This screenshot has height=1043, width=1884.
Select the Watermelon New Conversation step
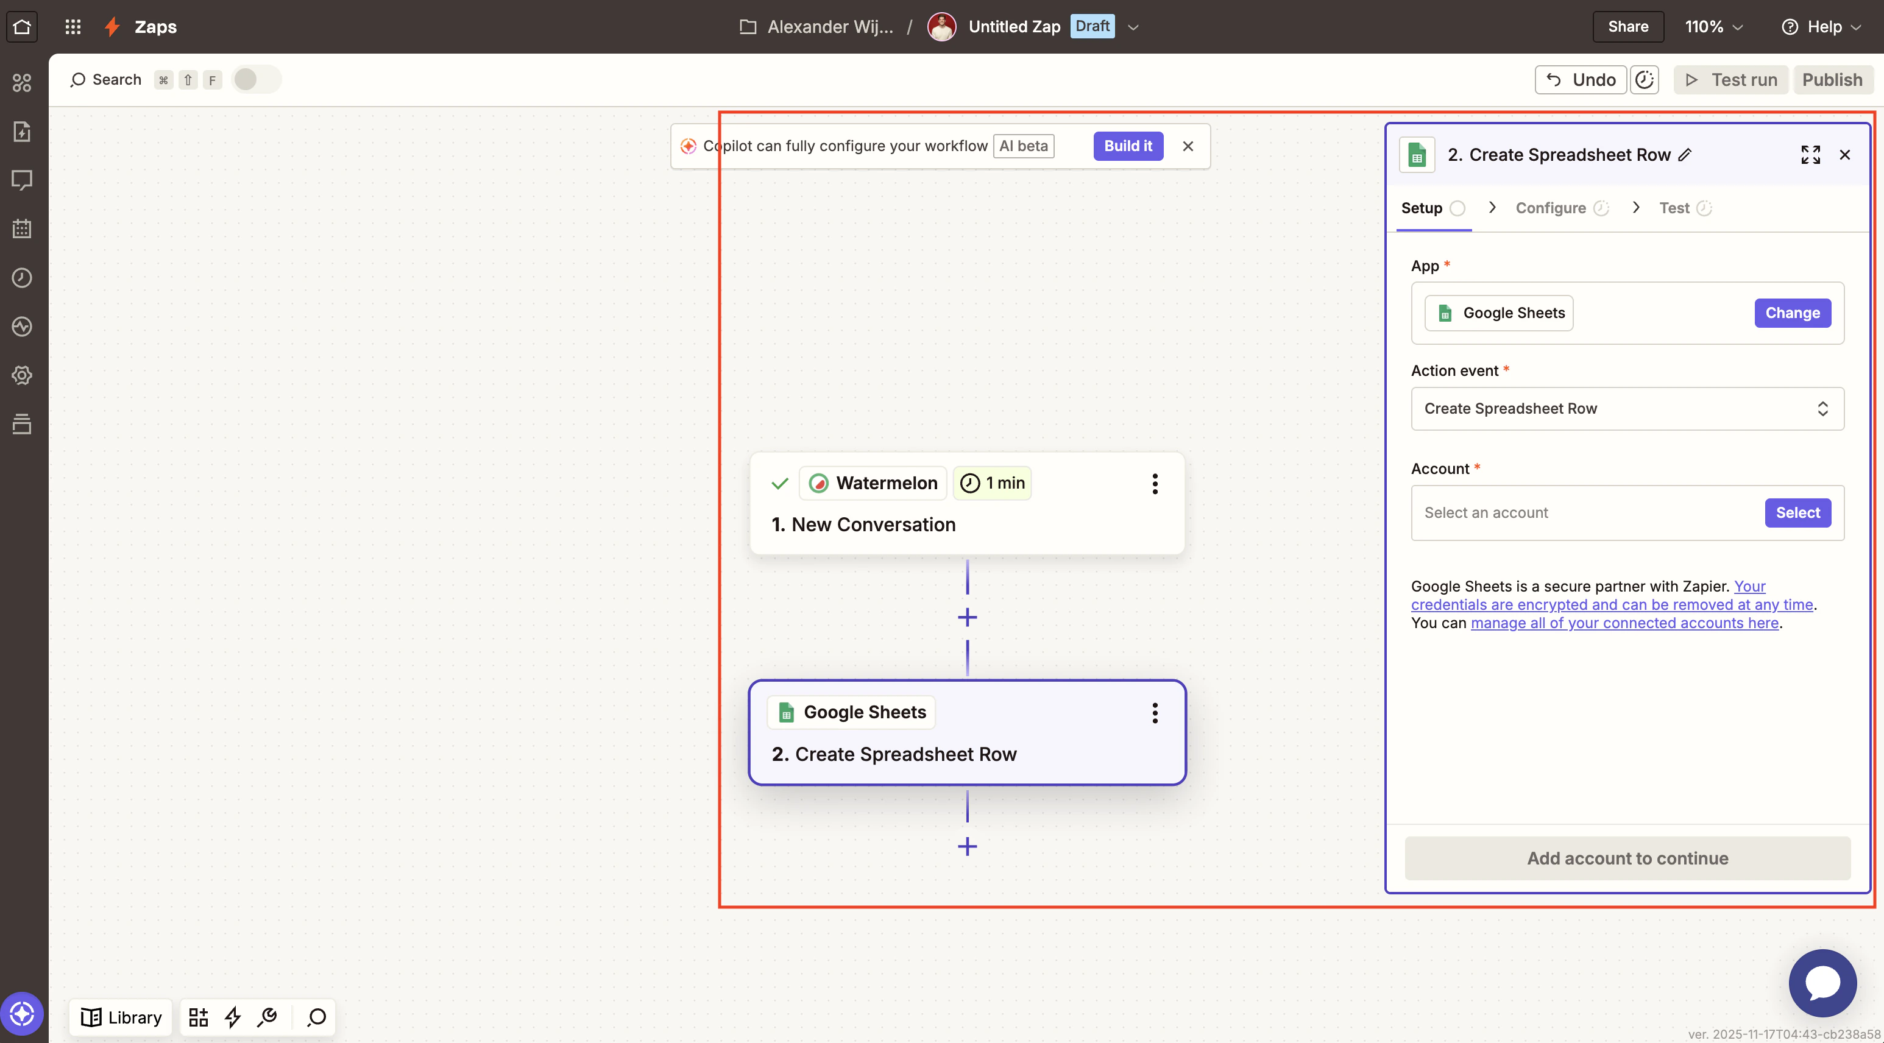click(x=967, y=503)
